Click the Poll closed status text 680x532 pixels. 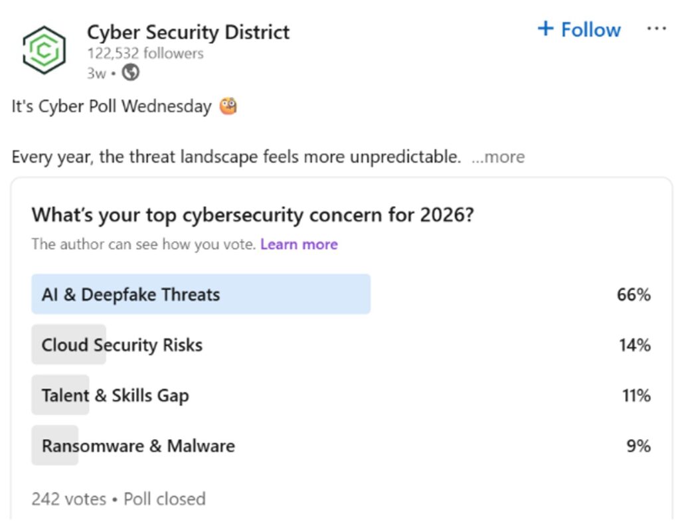point(165,499)
